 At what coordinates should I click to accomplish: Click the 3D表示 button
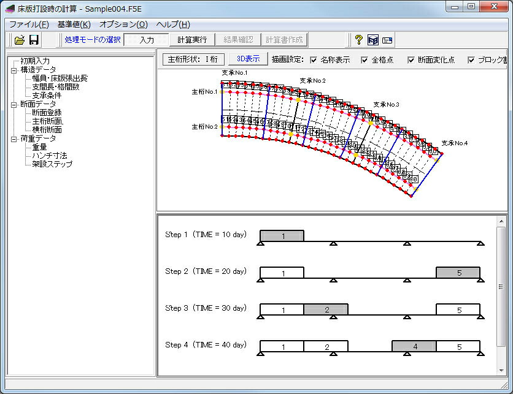(248, 59)
